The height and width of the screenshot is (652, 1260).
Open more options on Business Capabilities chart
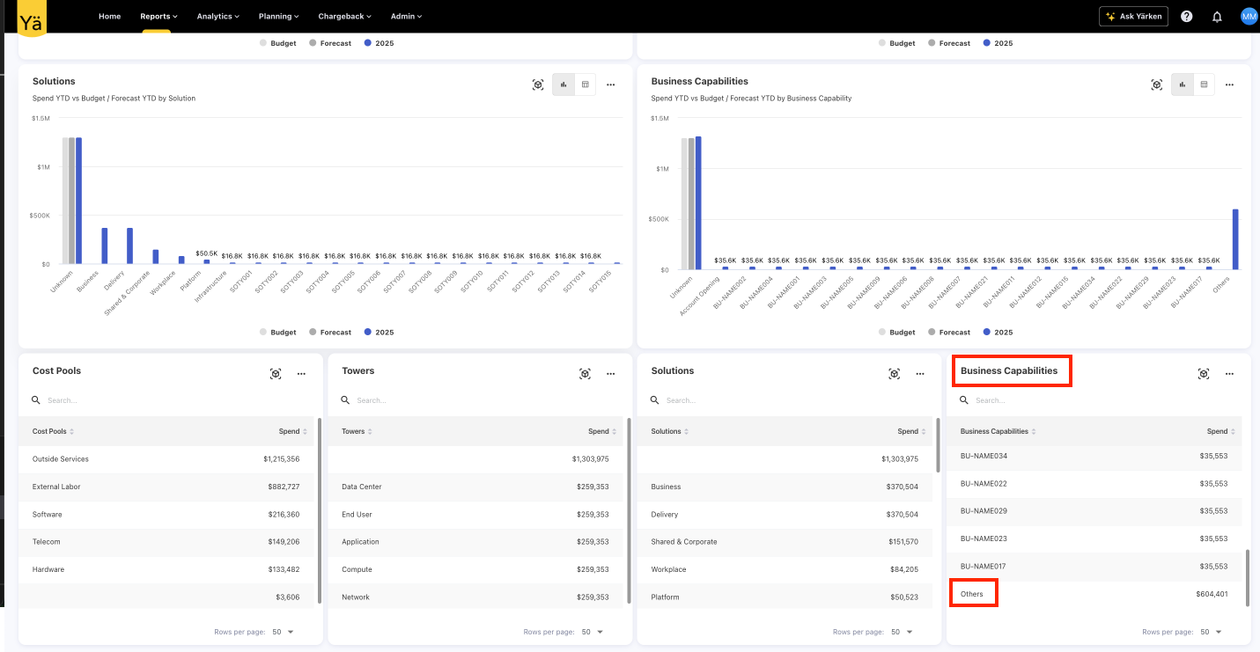click(1229, 84)
